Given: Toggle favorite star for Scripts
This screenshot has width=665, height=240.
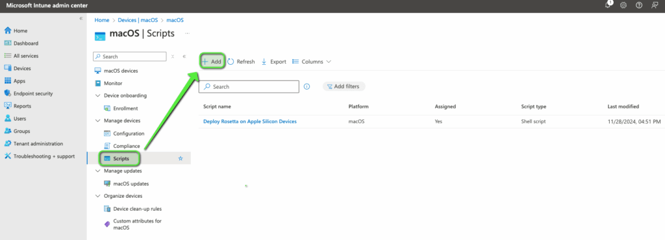Looking at the screenshot, I should coord(181,158).
